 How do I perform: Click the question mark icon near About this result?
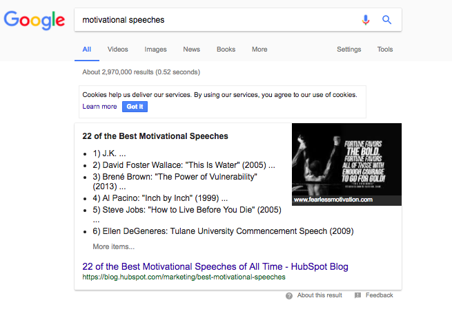(x=289, y=295)
